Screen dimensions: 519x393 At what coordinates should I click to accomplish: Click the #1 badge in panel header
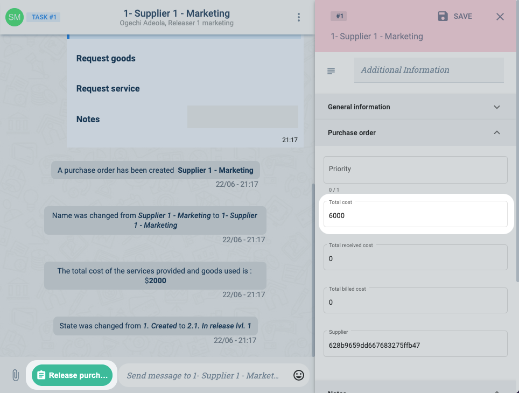339,16
